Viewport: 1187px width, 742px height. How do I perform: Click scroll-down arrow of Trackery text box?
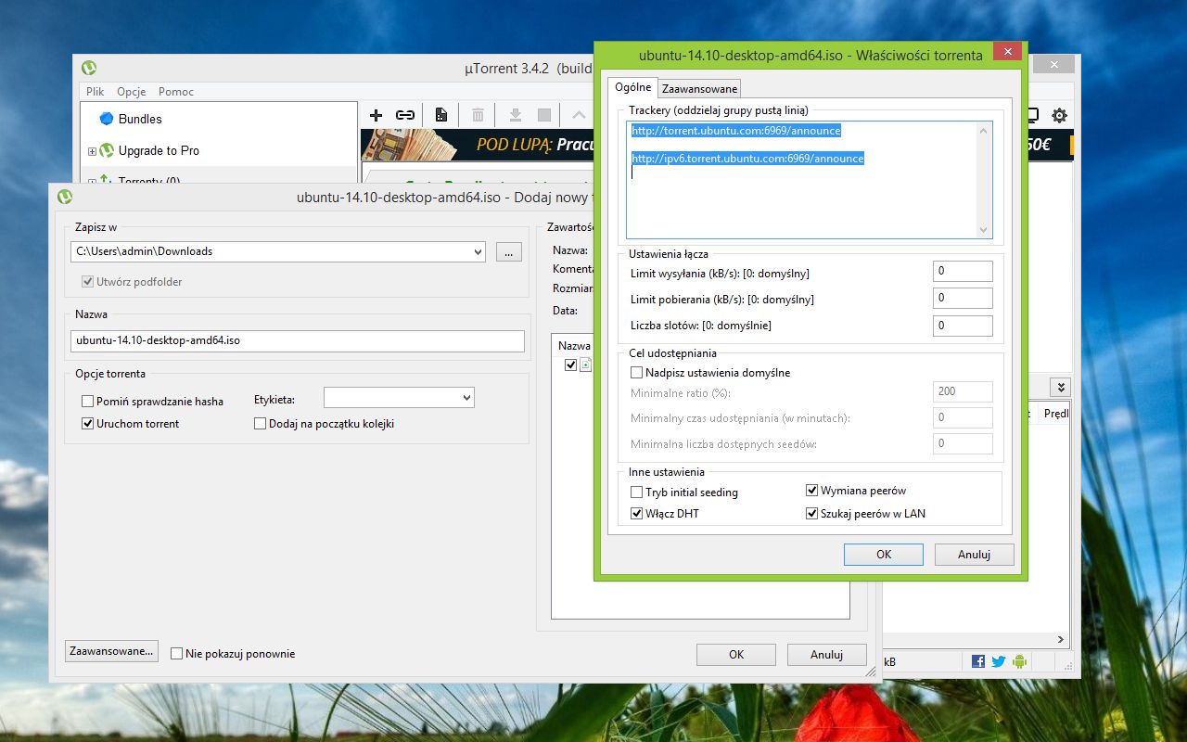(984, 230)
